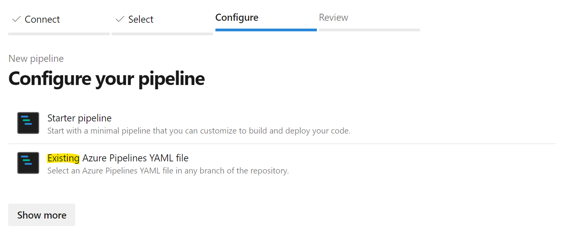Click the highlighted word Existing
The width and height of the screenshot is (564, 235).
(x=63, y=158)
